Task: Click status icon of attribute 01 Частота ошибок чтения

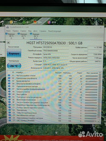Action: point(9,75)
